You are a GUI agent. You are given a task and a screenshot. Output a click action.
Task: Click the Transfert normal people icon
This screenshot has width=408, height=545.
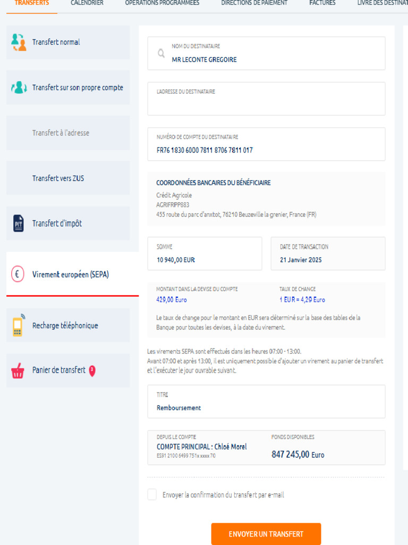pyautogui.click(x=19, y=42)
